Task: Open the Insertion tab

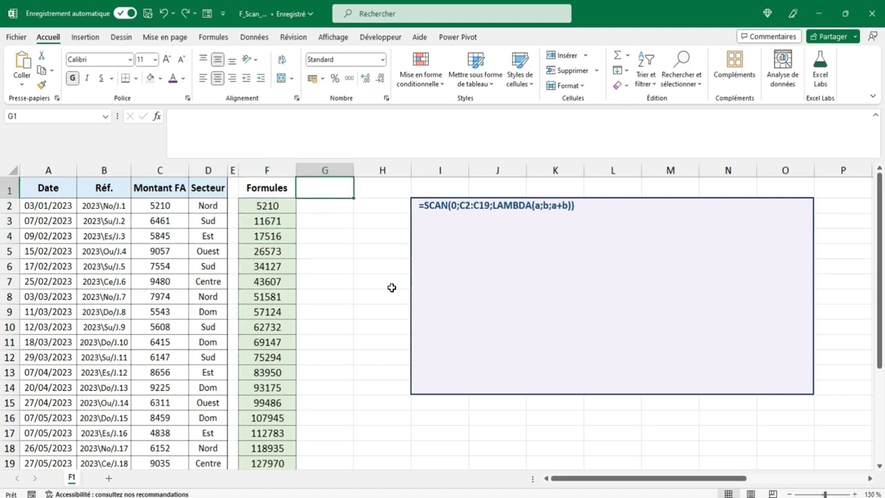Action: point(85,37)
